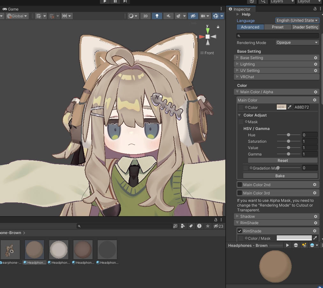Click the favorites star filter in Project panel
323x288 pixels.
[x=208, y=226]
